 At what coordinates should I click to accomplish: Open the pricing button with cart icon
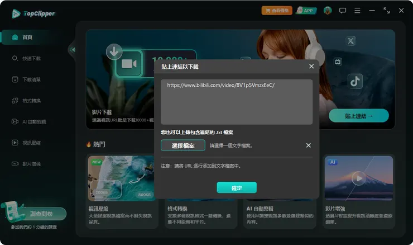(277, 11)
